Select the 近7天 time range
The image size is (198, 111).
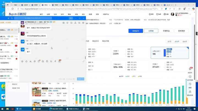pyautogui.click(x=169, y=42)
